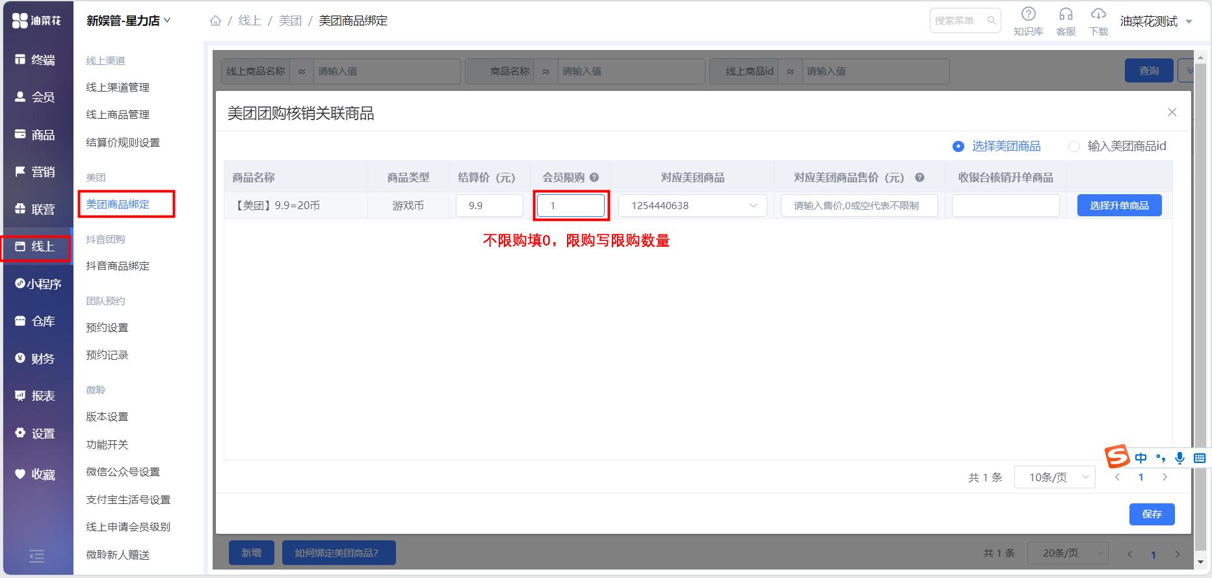Viewport: 1212px width, 578px height.
Task: Click the 结算价 9.9 input field
Action: pyautogui.click(x=490, y=205)
